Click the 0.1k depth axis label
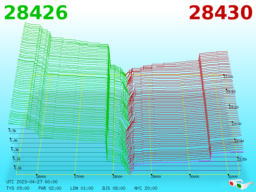The image size is (256, 192). pos(18,168)
